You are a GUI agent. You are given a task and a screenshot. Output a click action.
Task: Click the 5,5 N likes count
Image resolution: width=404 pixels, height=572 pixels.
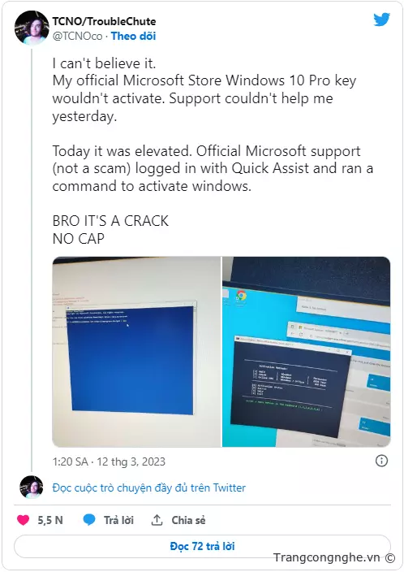tap(50, 520)
